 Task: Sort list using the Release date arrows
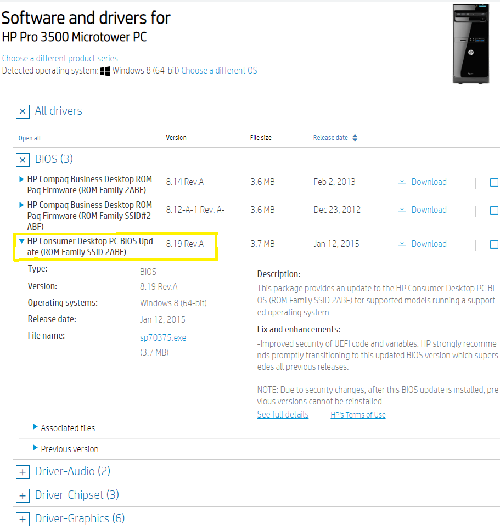click(355, 138)
